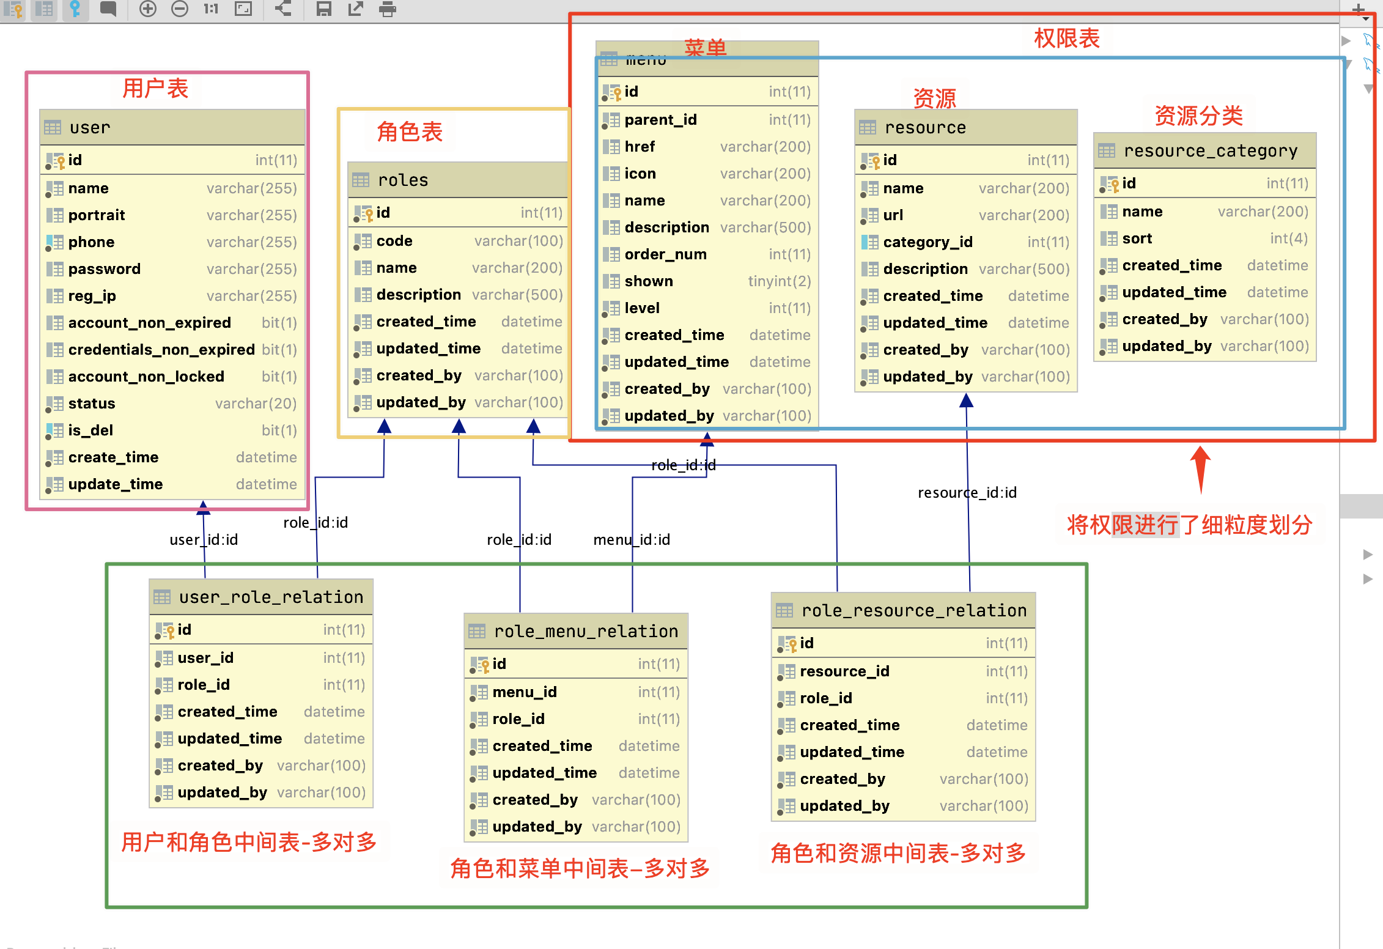Select the role_resource_relation table header
The image size is (1383, 949).
pyautogui.click(x=903, y=610)
